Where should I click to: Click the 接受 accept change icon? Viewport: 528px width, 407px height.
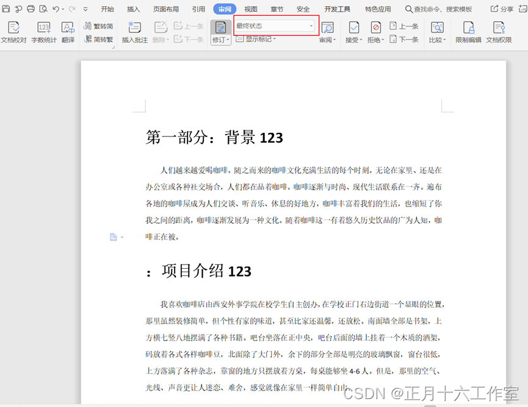353,27
